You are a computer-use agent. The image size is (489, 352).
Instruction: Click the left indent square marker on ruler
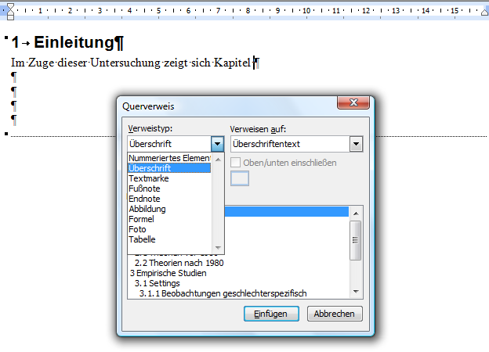coord(11,17)
